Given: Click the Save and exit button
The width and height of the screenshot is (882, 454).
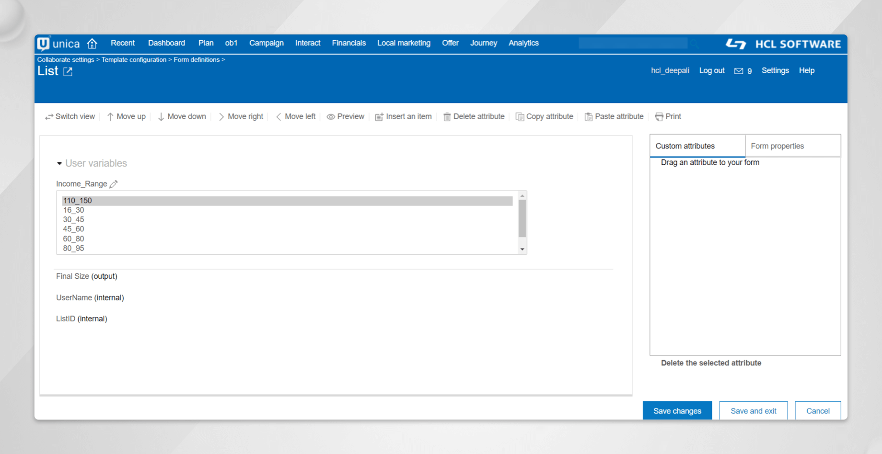Looking at the screenshot, I should tap(753, 410).
